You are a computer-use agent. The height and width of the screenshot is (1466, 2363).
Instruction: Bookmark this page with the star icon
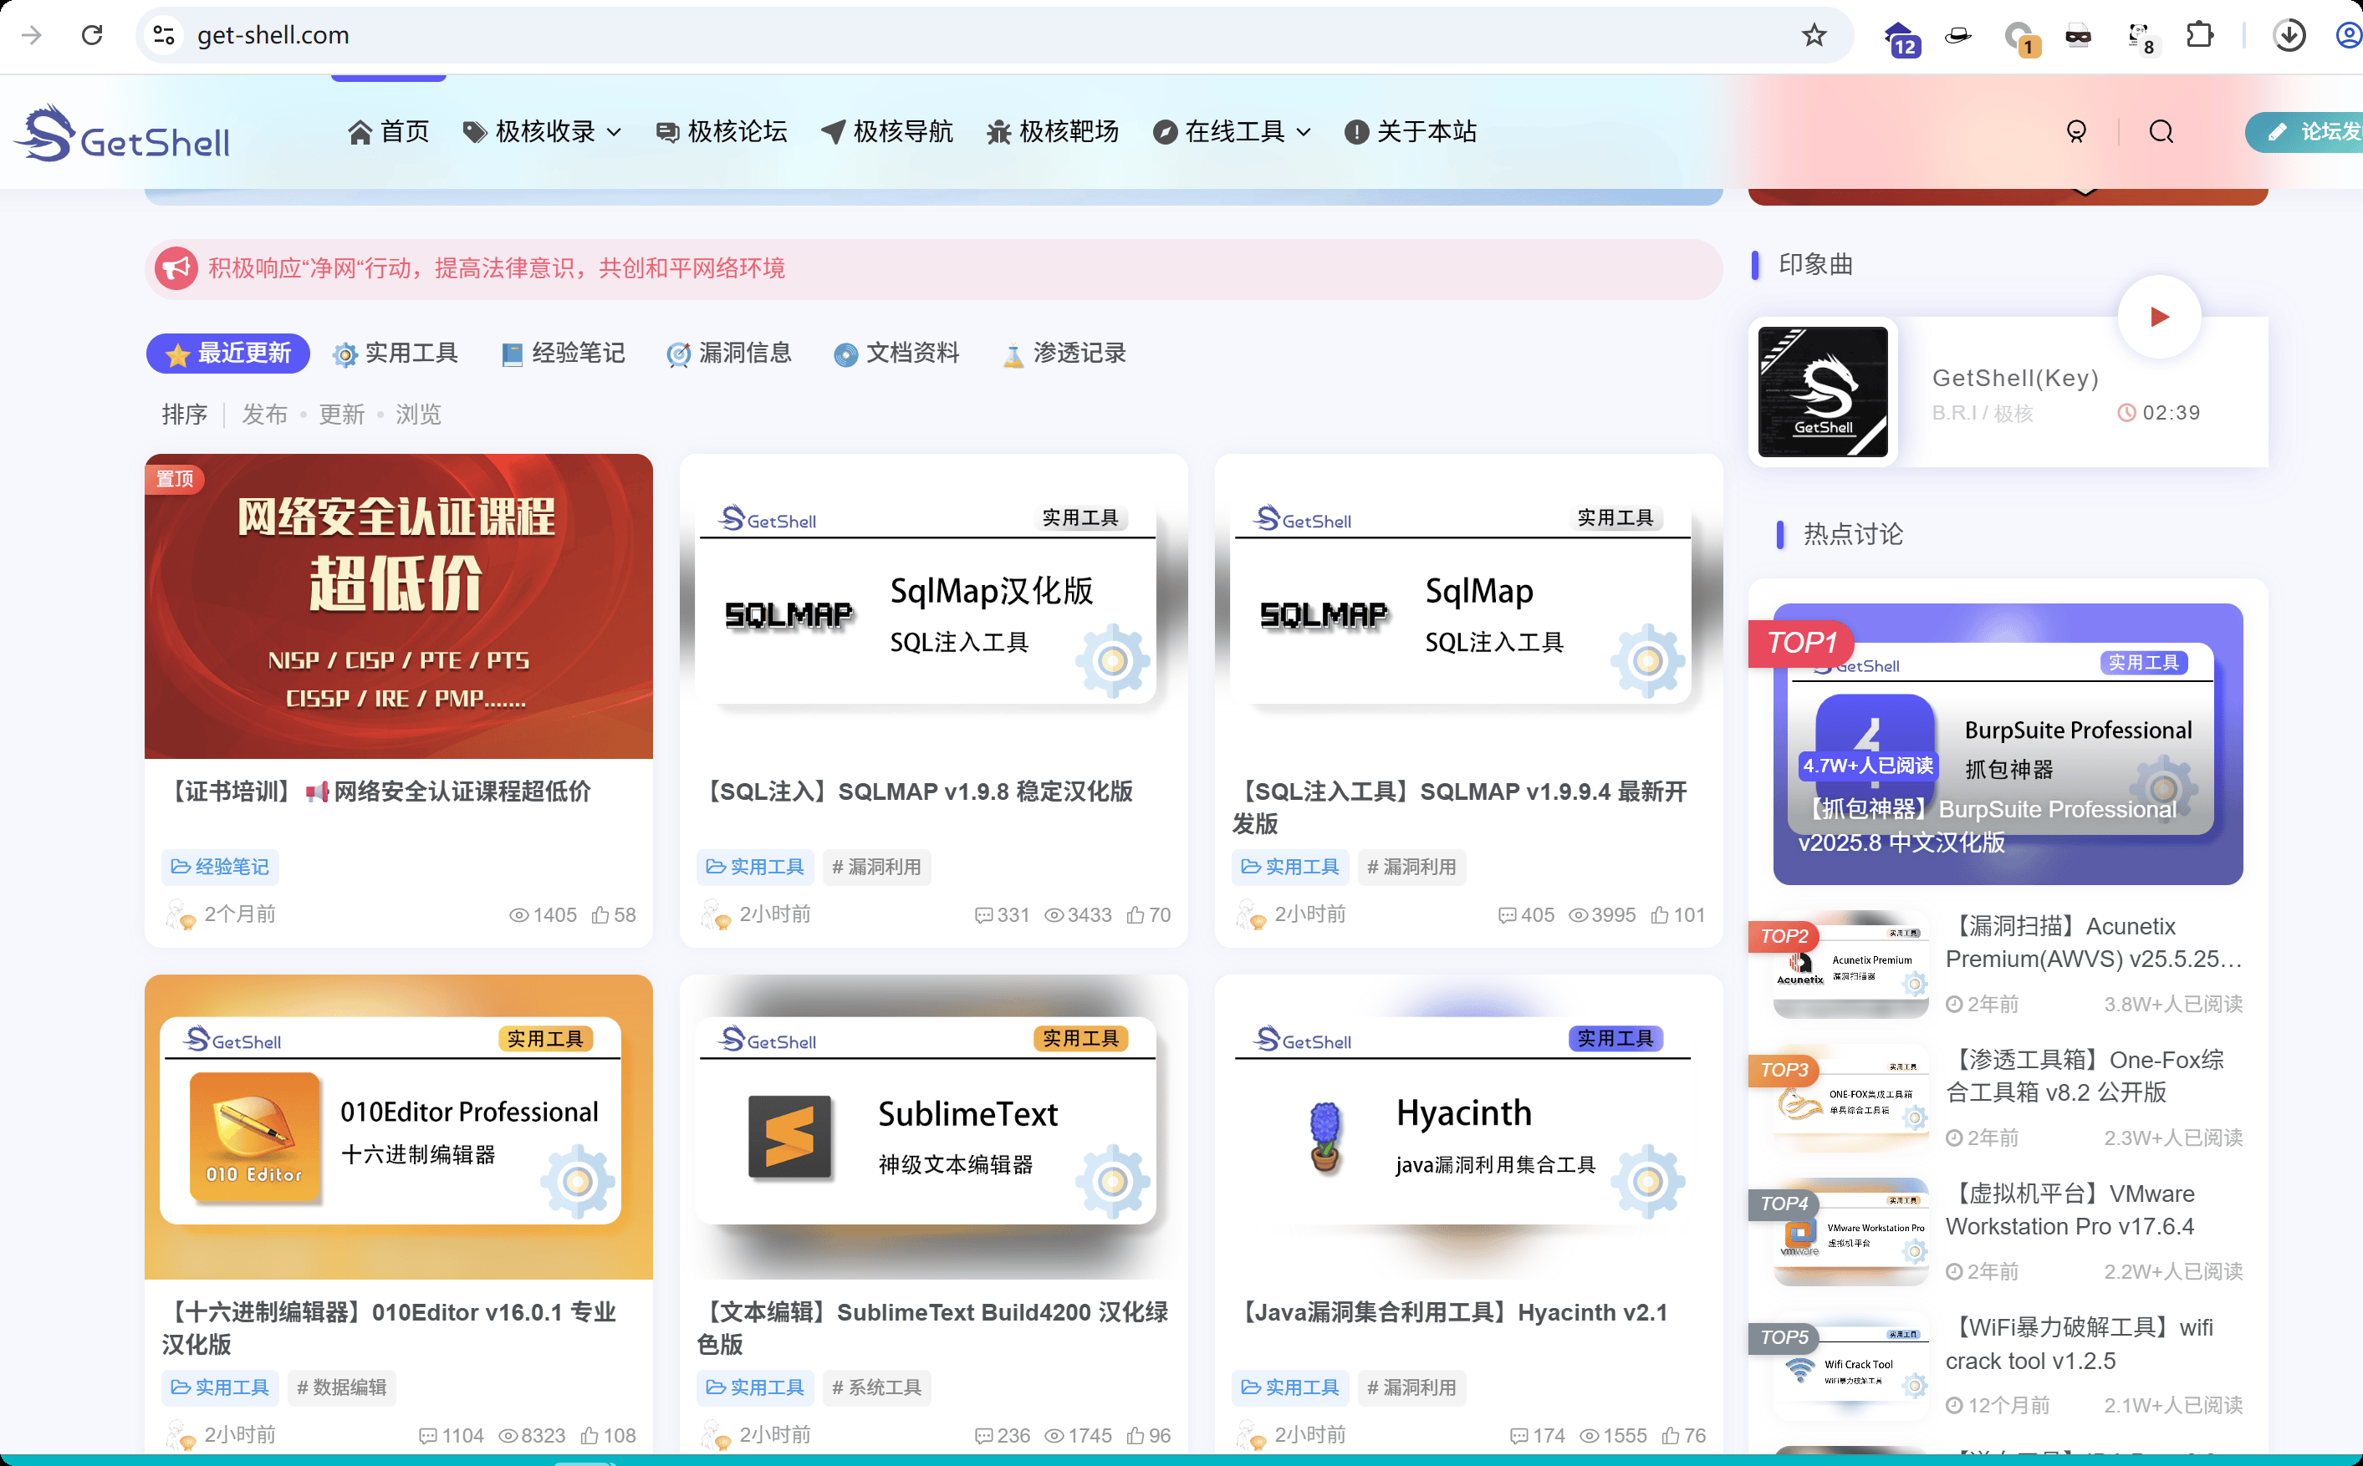[1813, 36]
